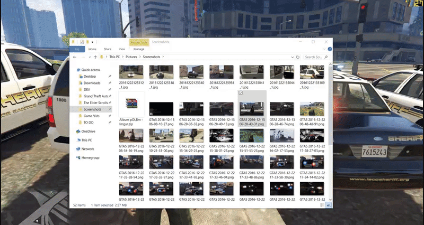Click the search magnifier icon
This screenshot has height=225, width=424.
326,57
